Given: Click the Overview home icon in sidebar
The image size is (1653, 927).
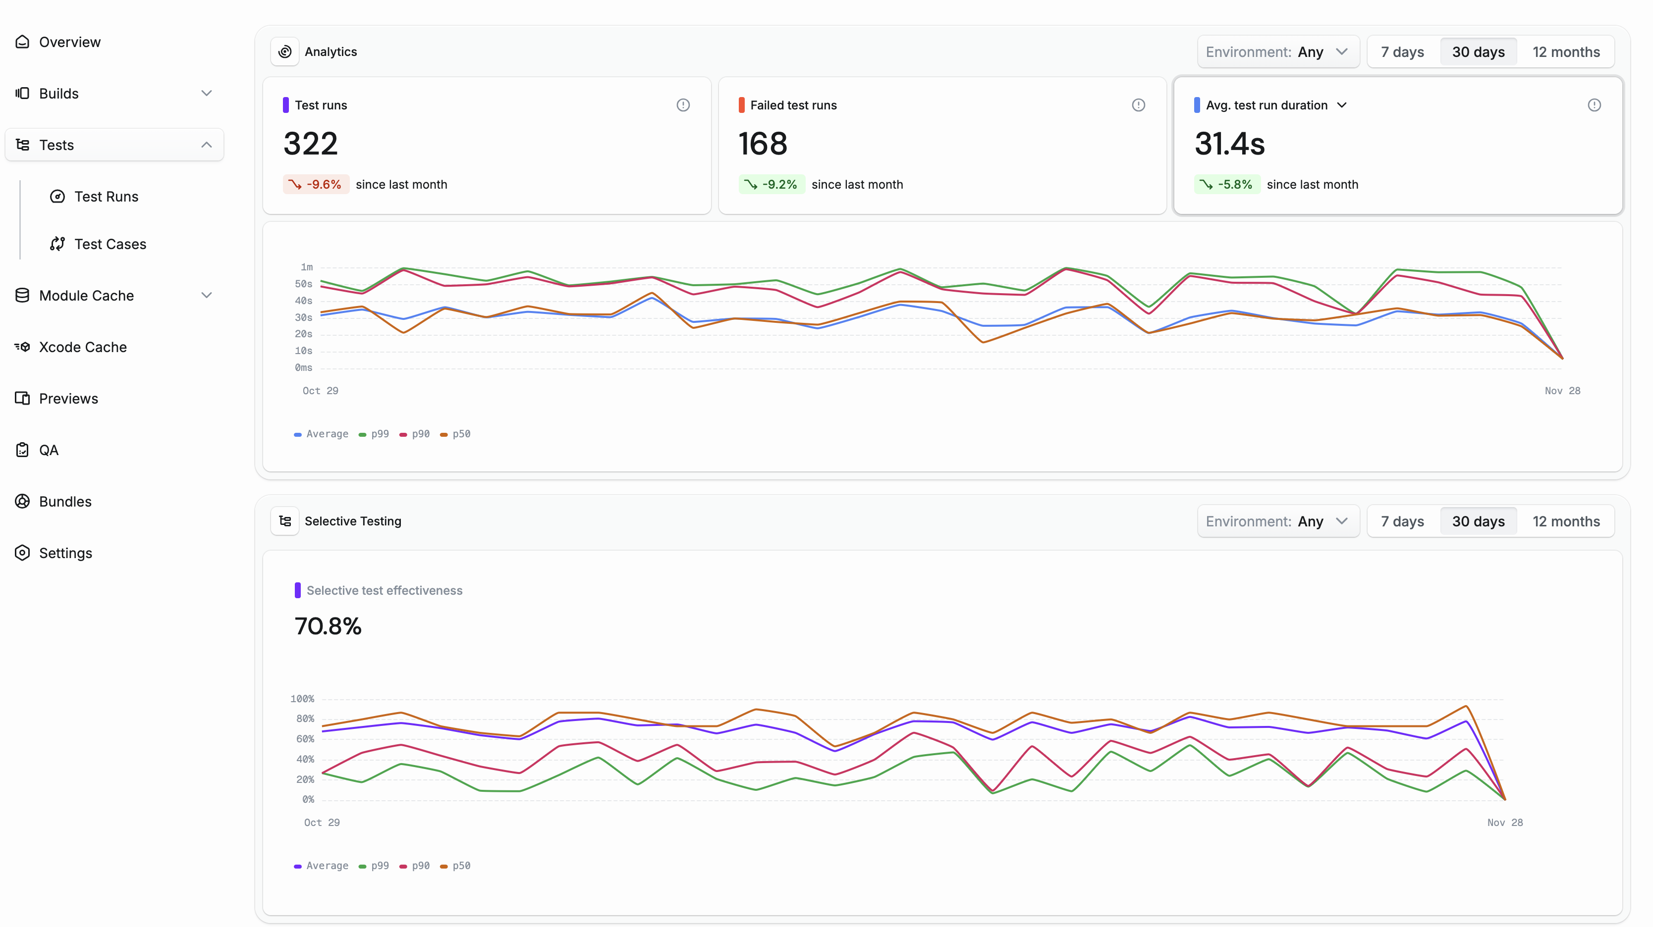Looking at the screenshot, I should pos(22,42).
